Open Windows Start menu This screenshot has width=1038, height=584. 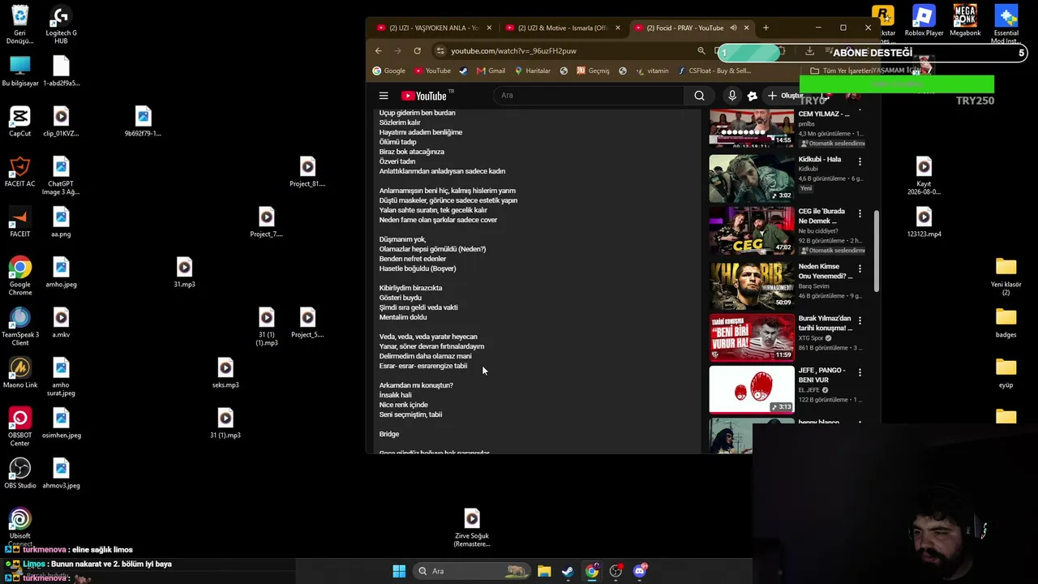[399, 571]
